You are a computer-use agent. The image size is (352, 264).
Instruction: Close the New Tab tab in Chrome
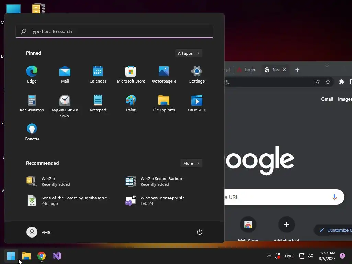tap(284, 70)
